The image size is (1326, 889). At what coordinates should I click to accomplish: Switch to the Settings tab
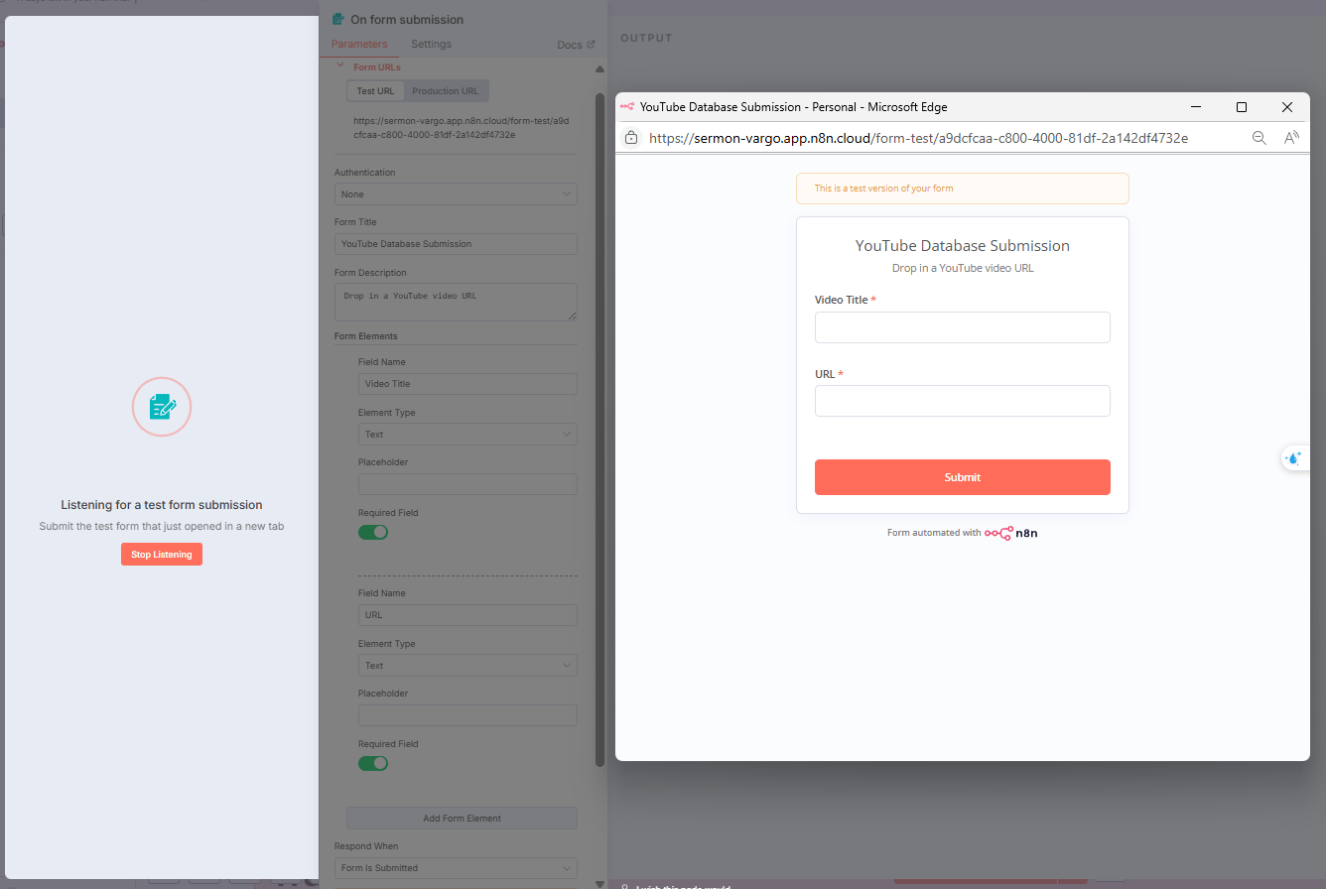click(x=431, y=44)
